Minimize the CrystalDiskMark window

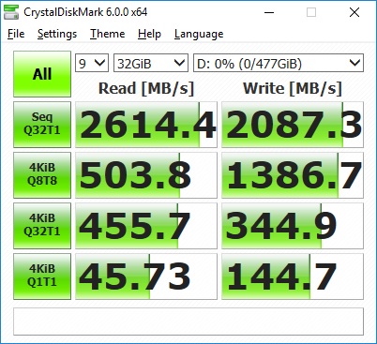pyautogui.click(x=269, y=12)
